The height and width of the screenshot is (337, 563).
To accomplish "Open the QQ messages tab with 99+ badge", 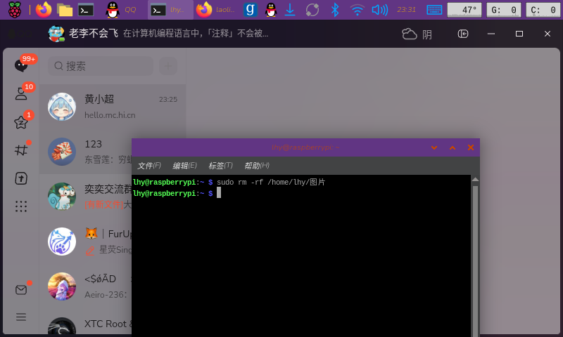I will point(21,66).
